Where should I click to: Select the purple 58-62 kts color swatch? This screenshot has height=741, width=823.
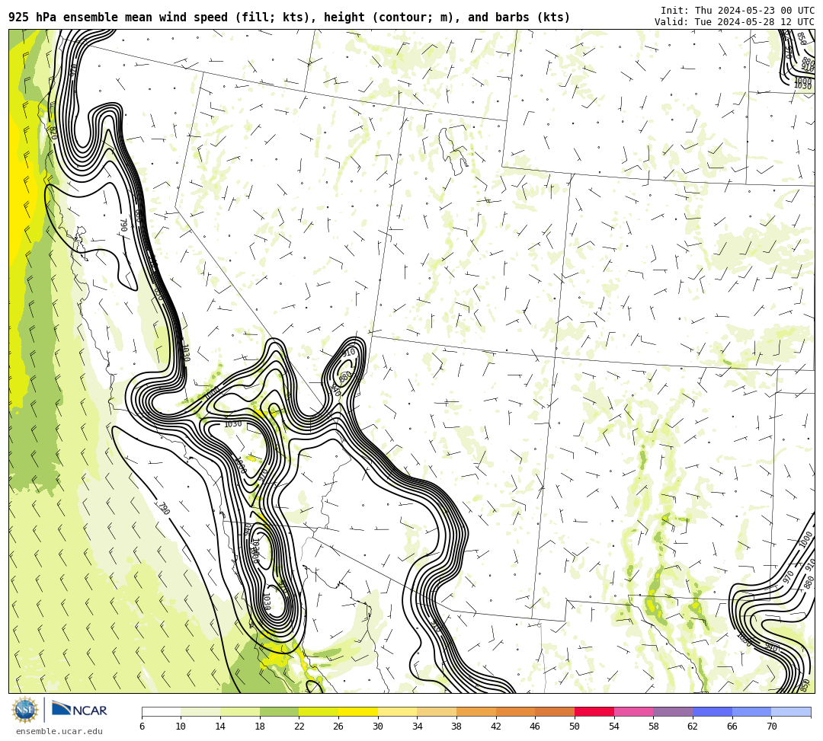(x=673, y=711)
